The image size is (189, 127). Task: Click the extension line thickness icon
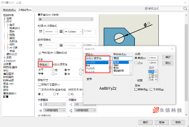pyautogui.click(x=61, y=45)
